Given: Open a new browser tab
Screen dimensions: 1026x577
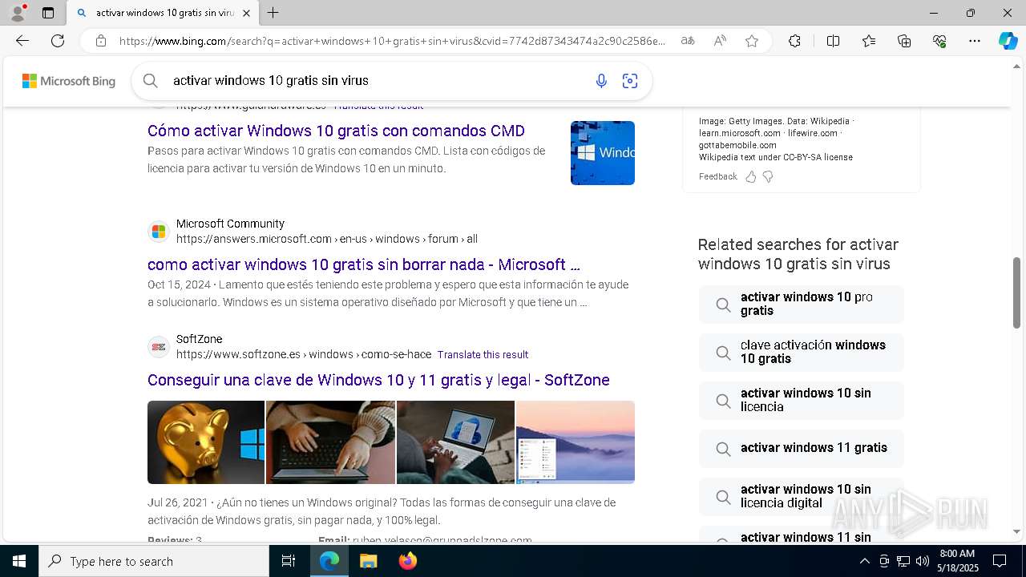Looking at the screenshot, I should (x=273, y=13).
